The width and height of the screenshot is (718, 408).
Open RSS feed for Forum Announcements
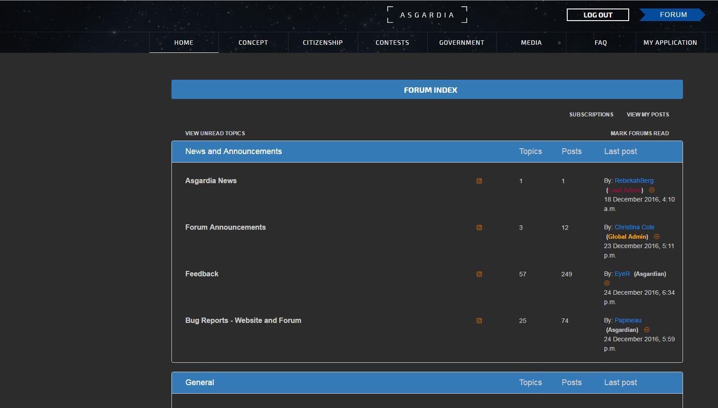point(479,228)
